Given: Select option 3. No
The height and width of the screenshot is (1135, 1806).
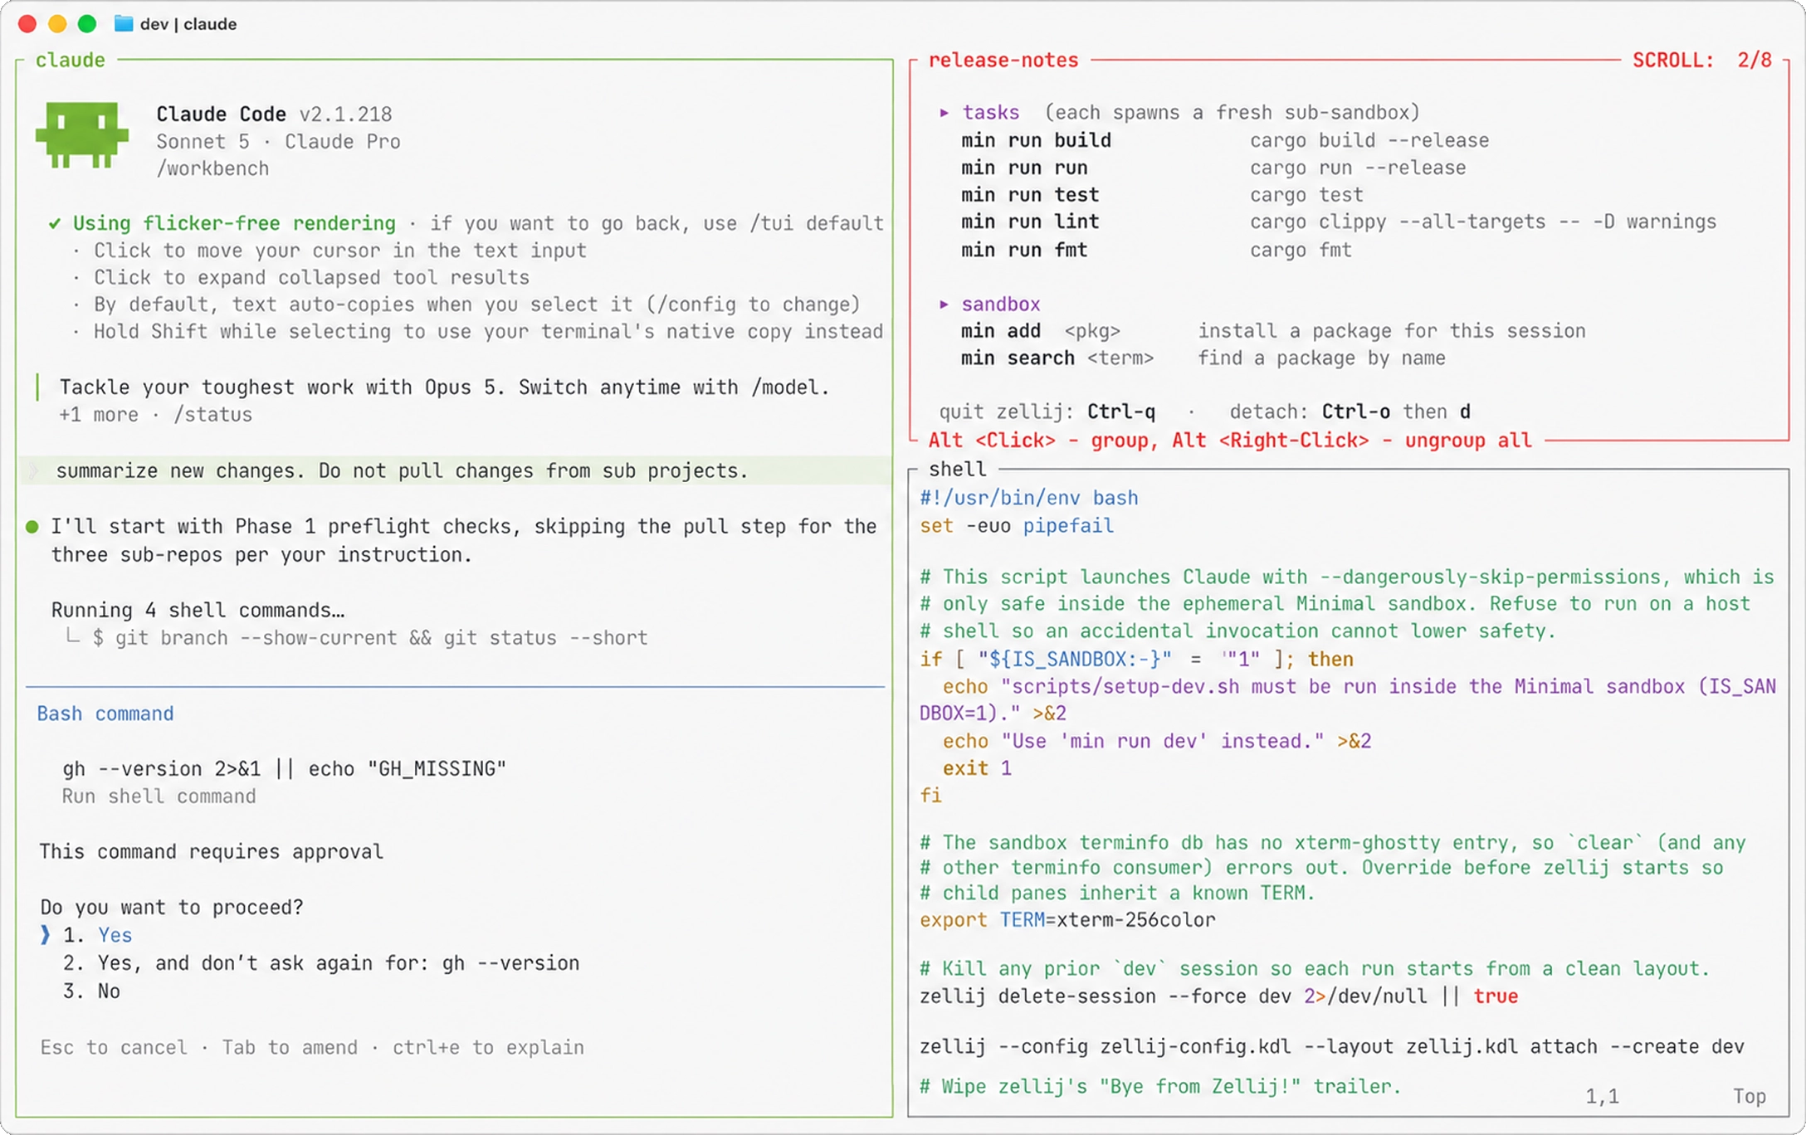Looking at the screenshot, I should [92, 991].
